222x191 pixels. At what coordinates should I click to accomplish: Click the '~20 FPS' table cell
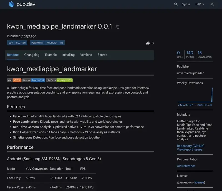click(x=86, y=178)
